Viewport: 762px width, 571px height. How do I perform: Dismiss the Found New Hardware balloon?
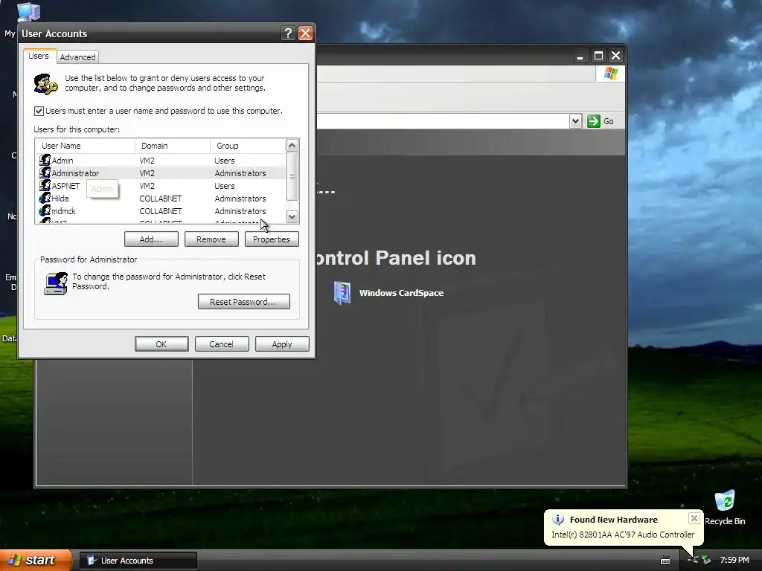pos(694,518)
